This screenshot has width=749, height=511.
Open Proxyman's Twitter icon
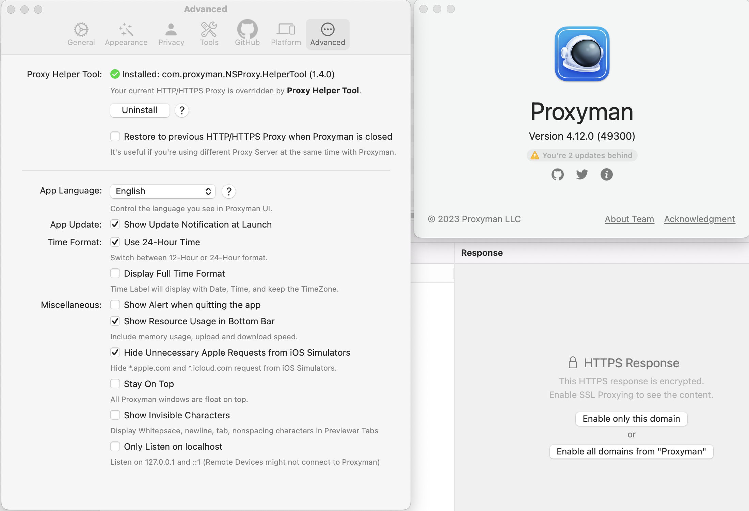[582, 174]
